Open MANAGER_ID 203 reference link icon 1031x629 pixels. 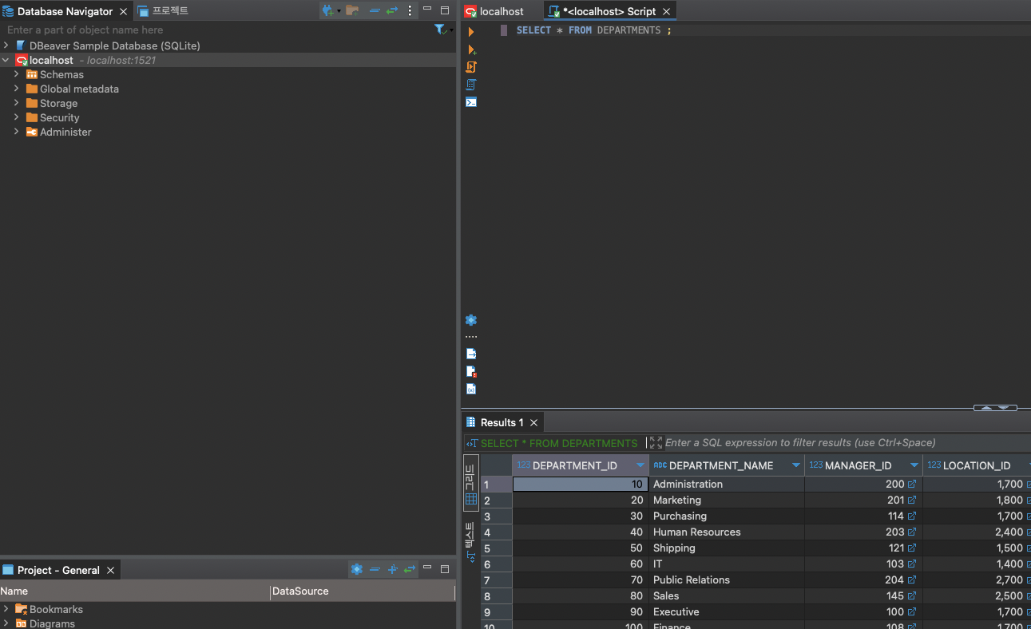(912, 532)
